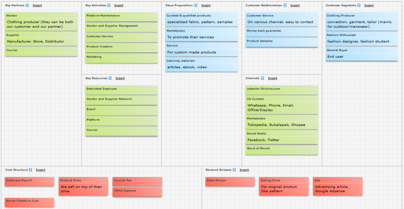
Task: Open the help icon next to Key Activities
Action: point(109,5)
